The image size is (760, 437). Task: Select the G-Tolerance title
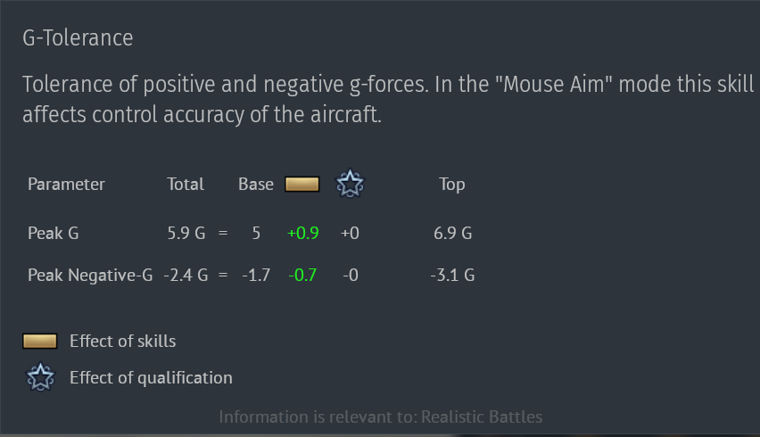click(78, 37)
